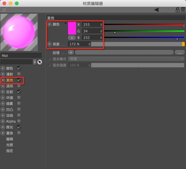Click the circle icon beside 反射 channel
Screen dimensions: 186x169
tap(3, 92)
